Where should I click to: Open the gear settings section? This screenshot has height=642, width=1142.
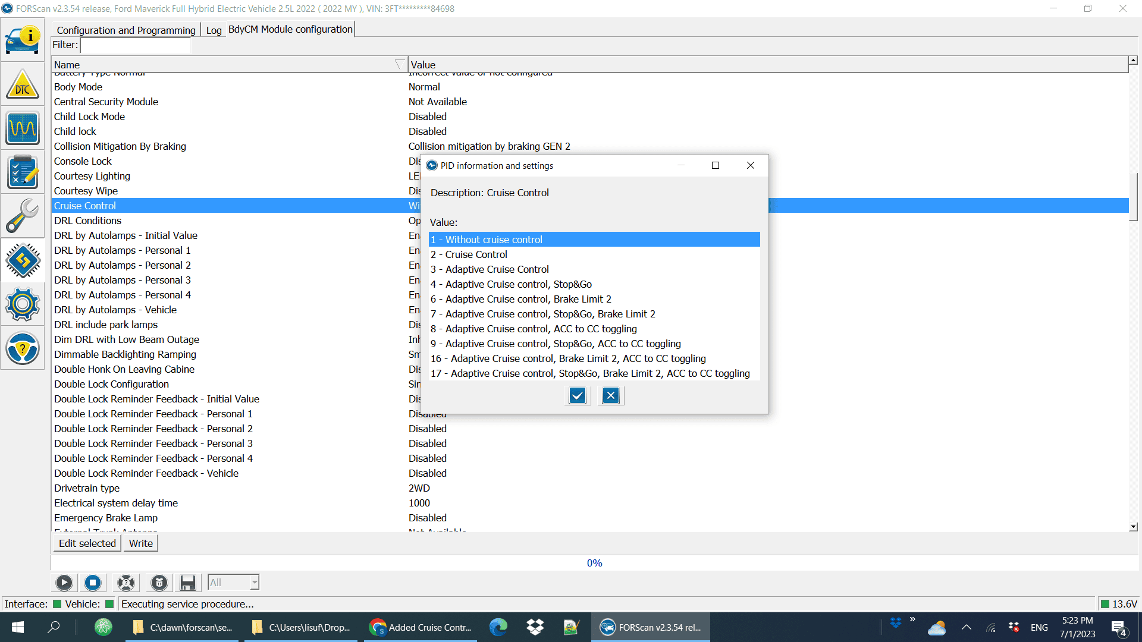pyautogui.click(x=23, y=304)
